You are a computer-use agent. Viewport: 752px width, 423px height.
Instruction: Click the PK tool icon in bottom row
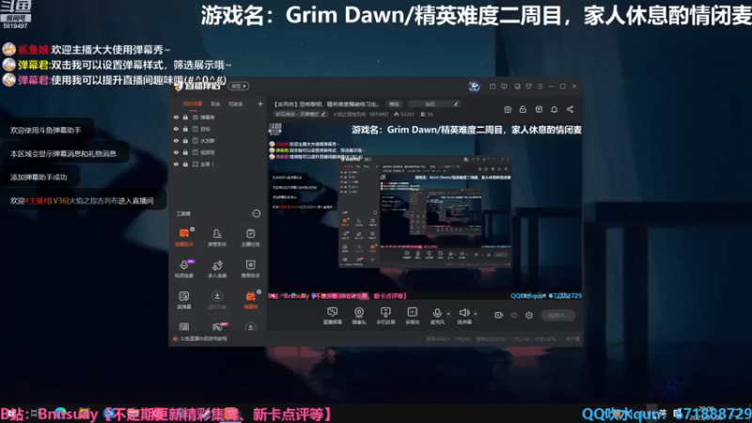pyautogui.click(x=218, y=326)
